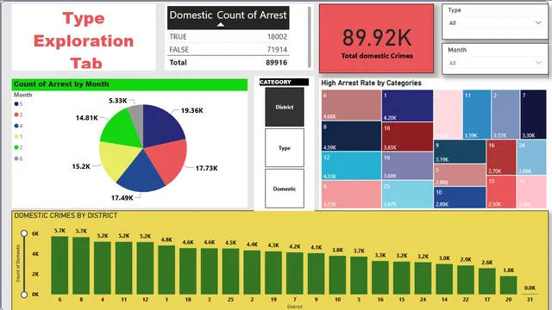552x310 pixels.
Task: Select the bar for district 18
Action: pyautogui.click(x=188, y=271)
